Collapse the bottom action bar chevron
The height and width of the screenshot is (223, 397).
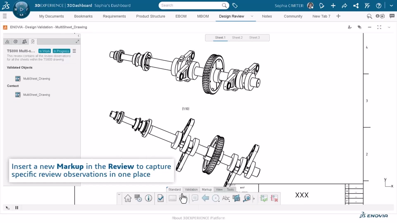pyautogui.click(x=119, y=195)
